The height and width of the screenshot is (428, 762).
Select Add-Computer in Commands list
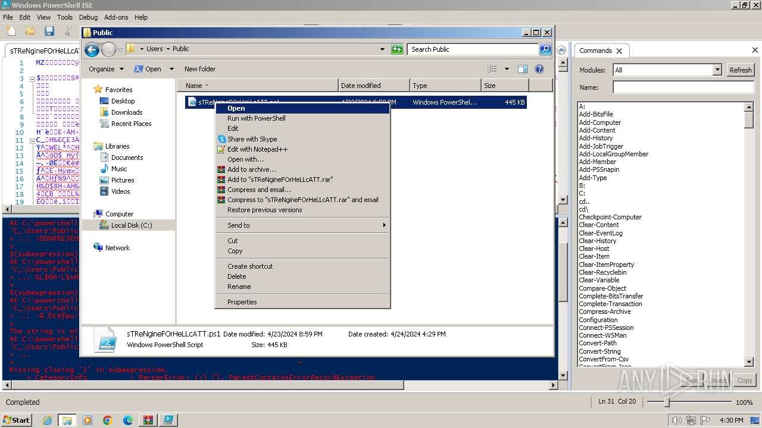[600, 122]
